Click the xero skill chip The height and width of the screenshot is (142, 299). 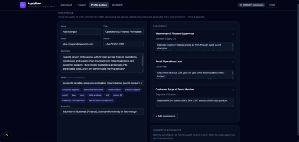pos(82,95)
